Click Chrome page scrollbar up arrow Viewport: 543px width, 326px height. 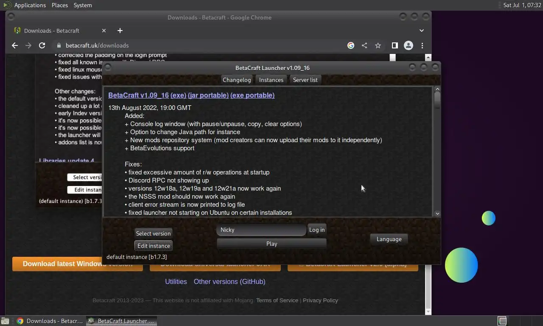[428, 57]
